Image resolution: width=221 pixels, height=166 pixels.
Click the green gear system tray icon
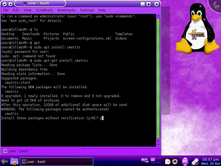click(x=175, y=162)
